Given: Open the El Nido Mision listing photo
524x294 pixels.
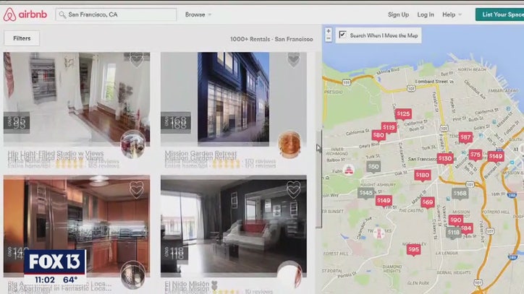Looking at the screenshot, I should [x=233, y=226].
